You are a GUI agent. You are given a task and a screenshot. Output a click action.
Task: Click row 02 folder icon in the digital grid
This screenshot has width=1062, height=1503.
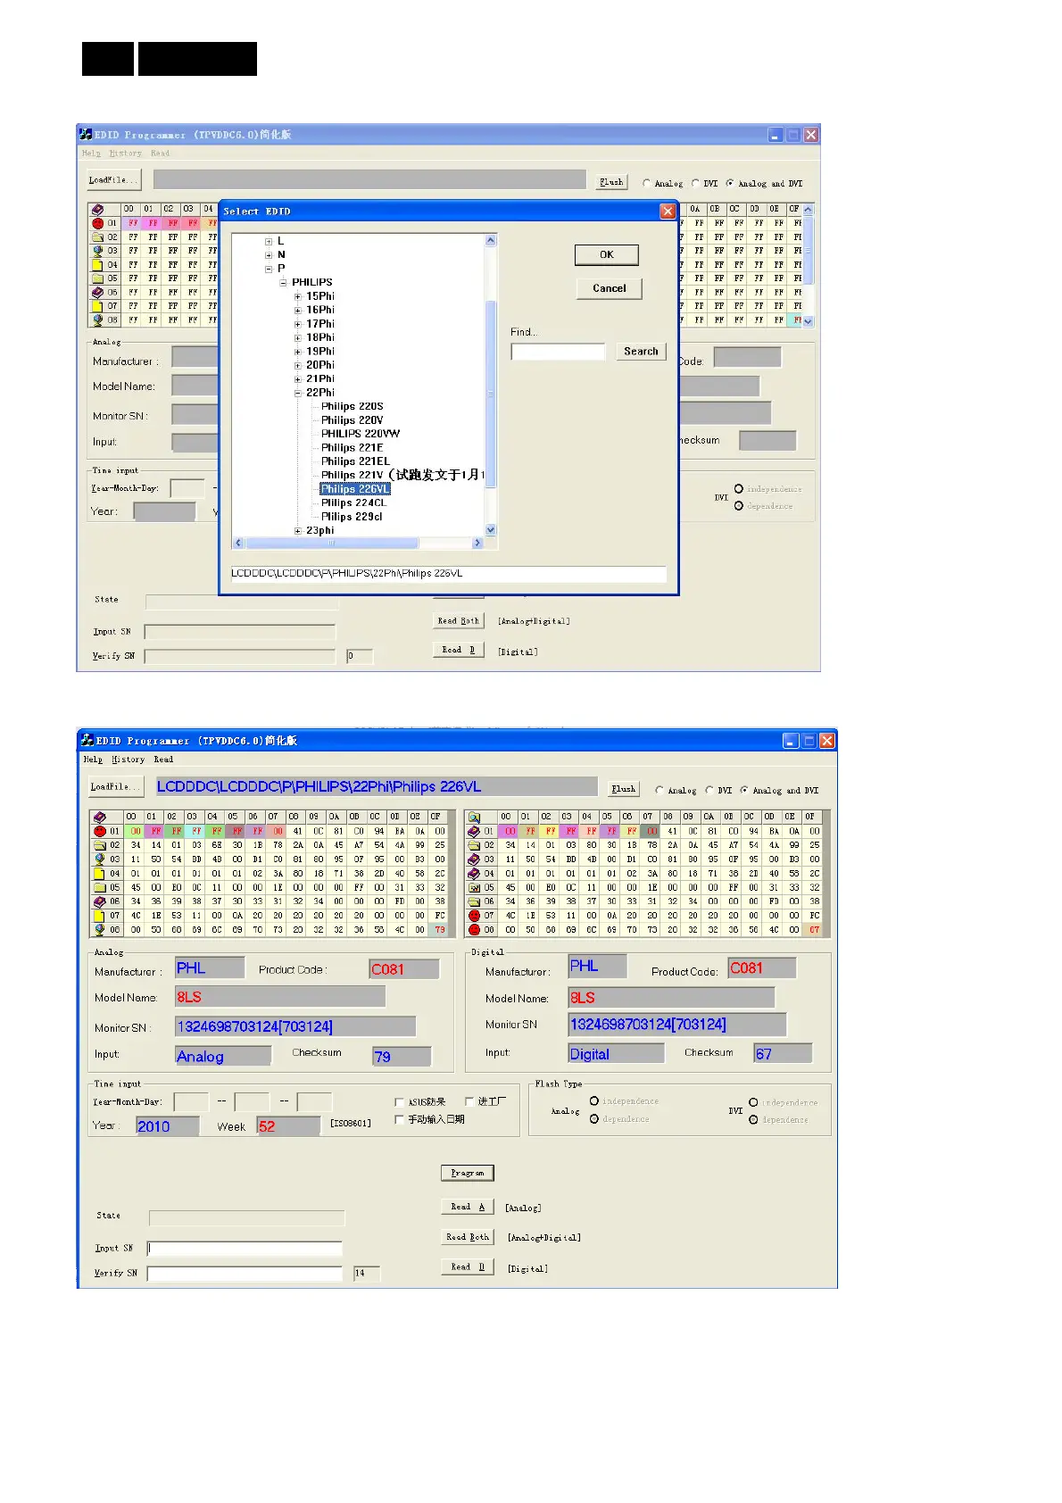tap(475, 845)
